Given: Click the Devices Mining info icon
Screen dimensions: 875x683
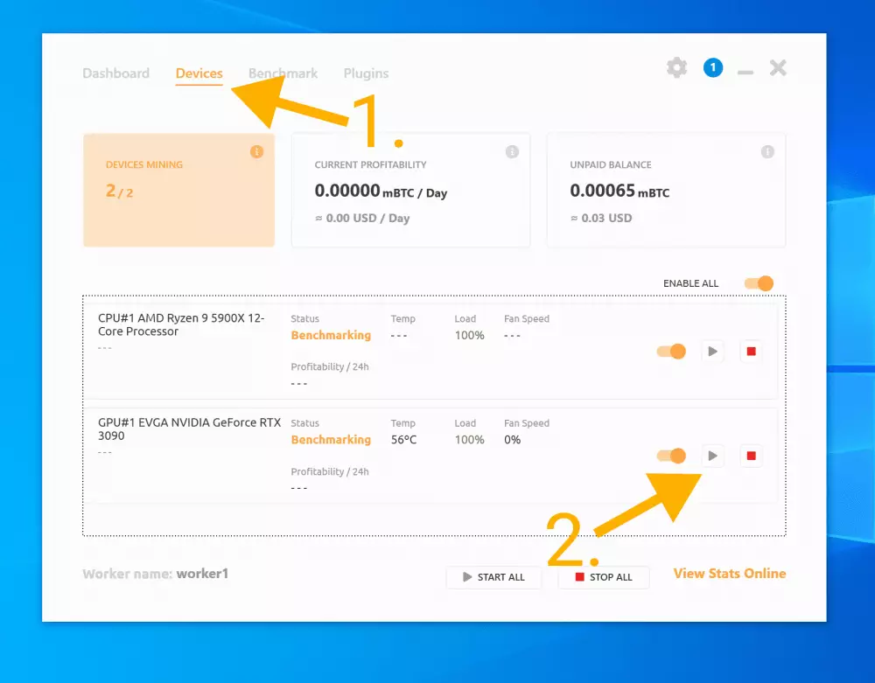Looking at the screenshot, I should (x=256, y=152).
